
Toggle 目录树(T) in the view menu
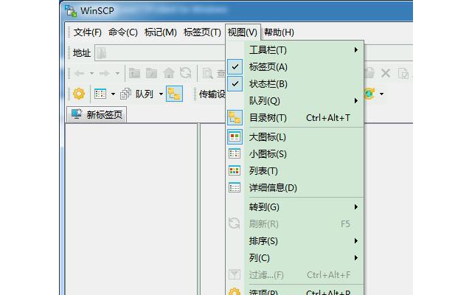(295, 118)
